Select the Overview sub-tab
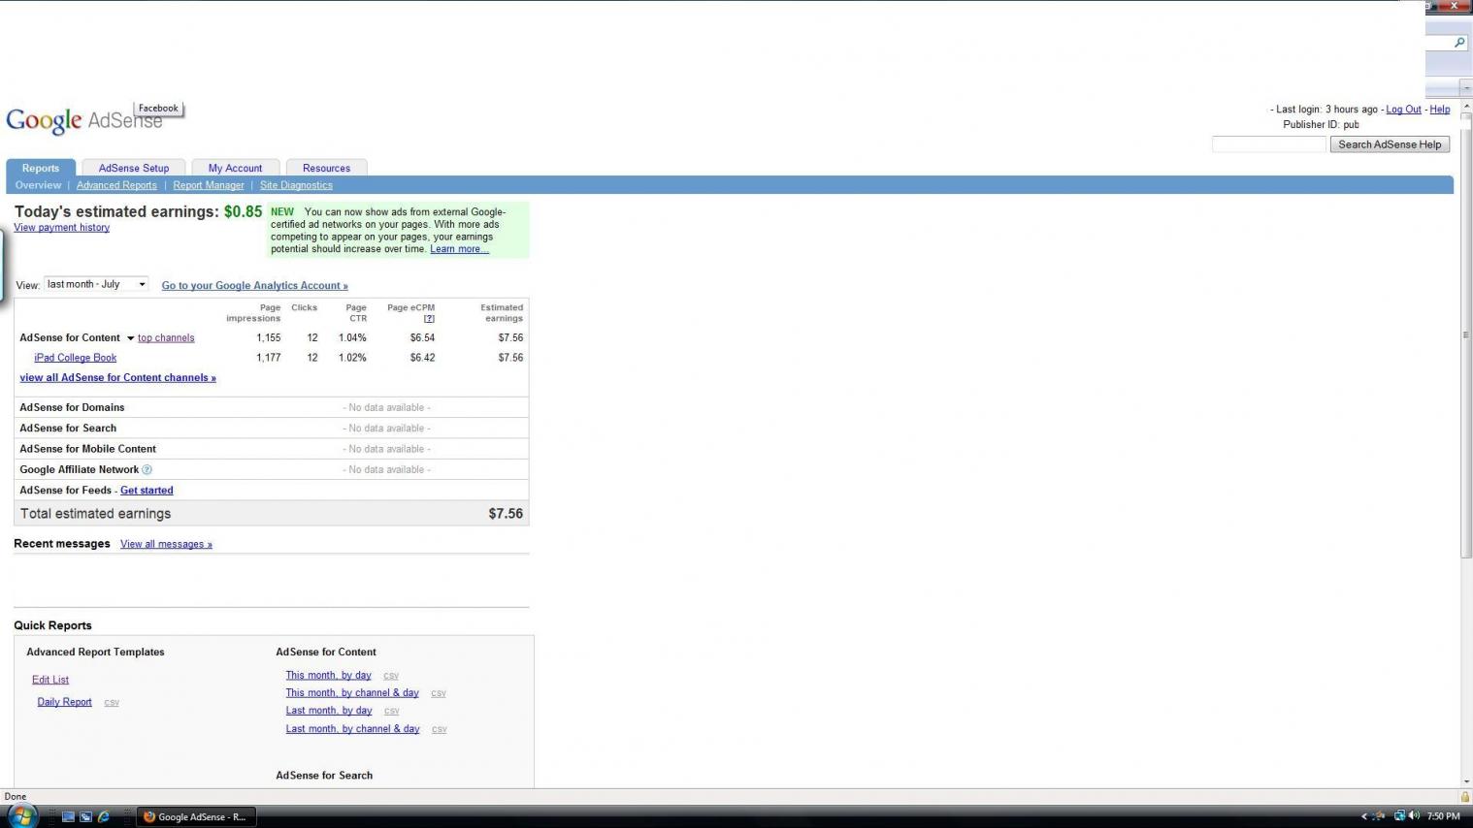This screenshot has height=828, width=1473. coord(38,185)
